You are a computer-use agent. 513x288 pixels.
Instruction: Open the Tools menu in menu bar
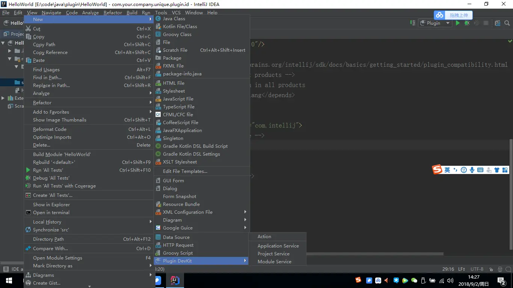[x=161, y=12]
